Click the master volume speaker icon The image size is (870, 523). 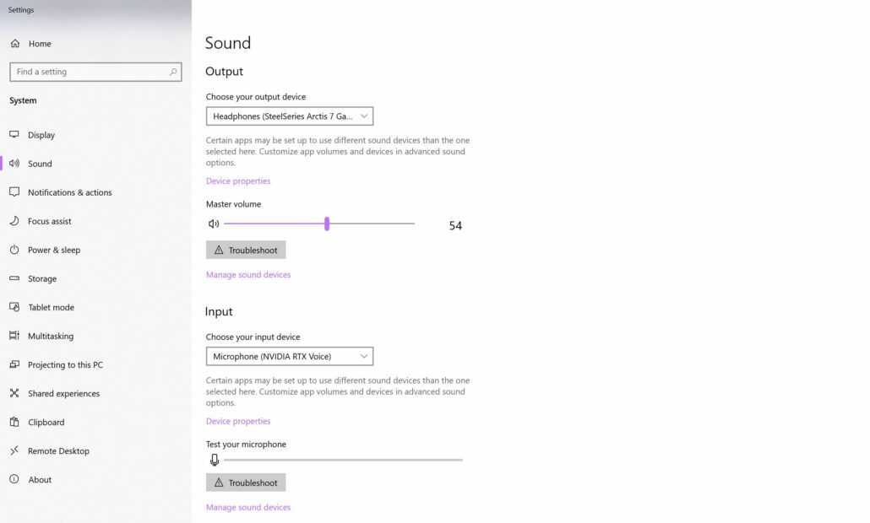click(214, 224)
